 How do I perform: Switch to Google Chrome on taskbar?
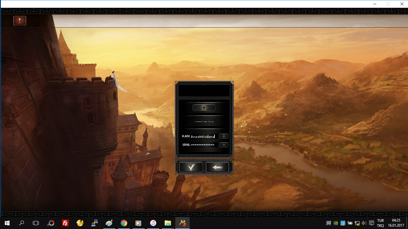coord(124,223)
